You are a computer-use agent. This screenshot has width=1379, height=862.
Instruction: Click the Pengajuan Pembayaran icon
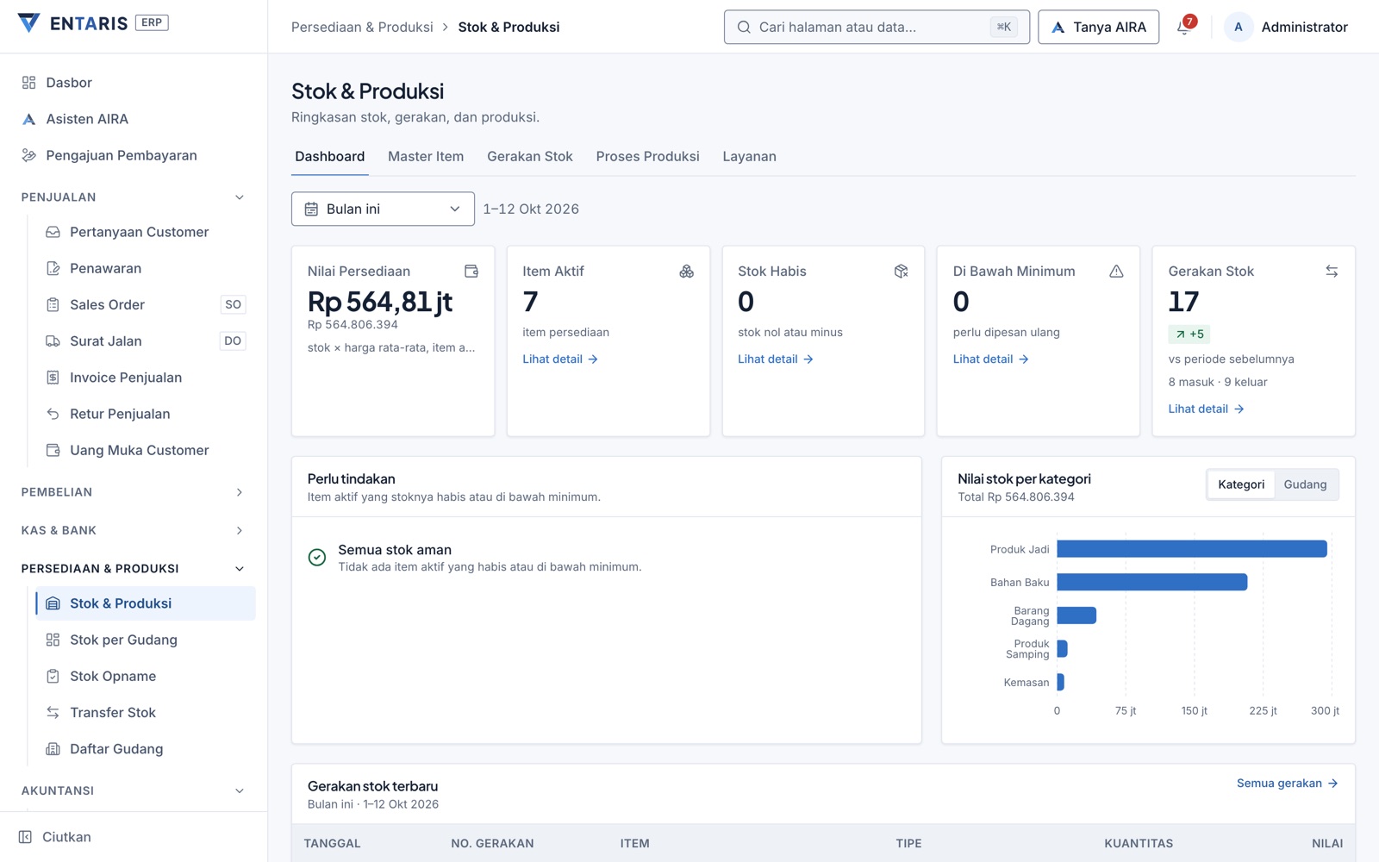point(28,155)
